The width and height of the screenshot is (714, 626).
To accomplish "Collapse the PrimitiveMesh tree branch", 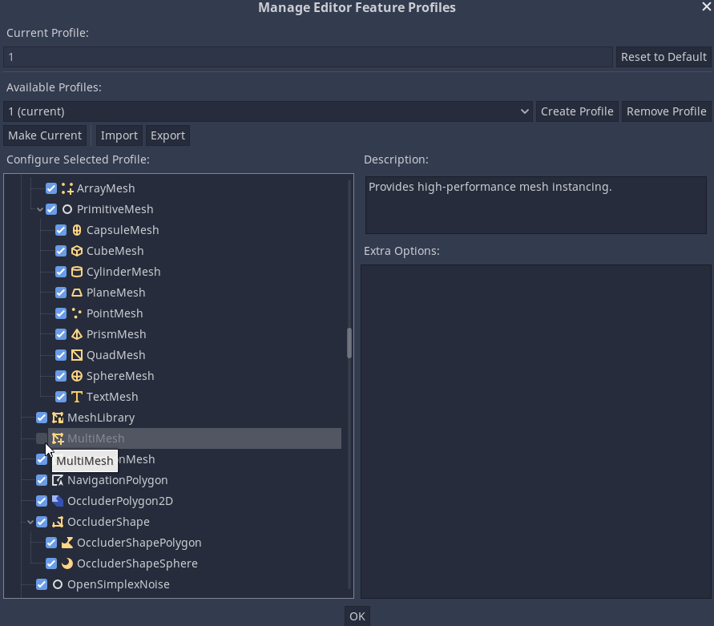I will click(x=39, y=208).
